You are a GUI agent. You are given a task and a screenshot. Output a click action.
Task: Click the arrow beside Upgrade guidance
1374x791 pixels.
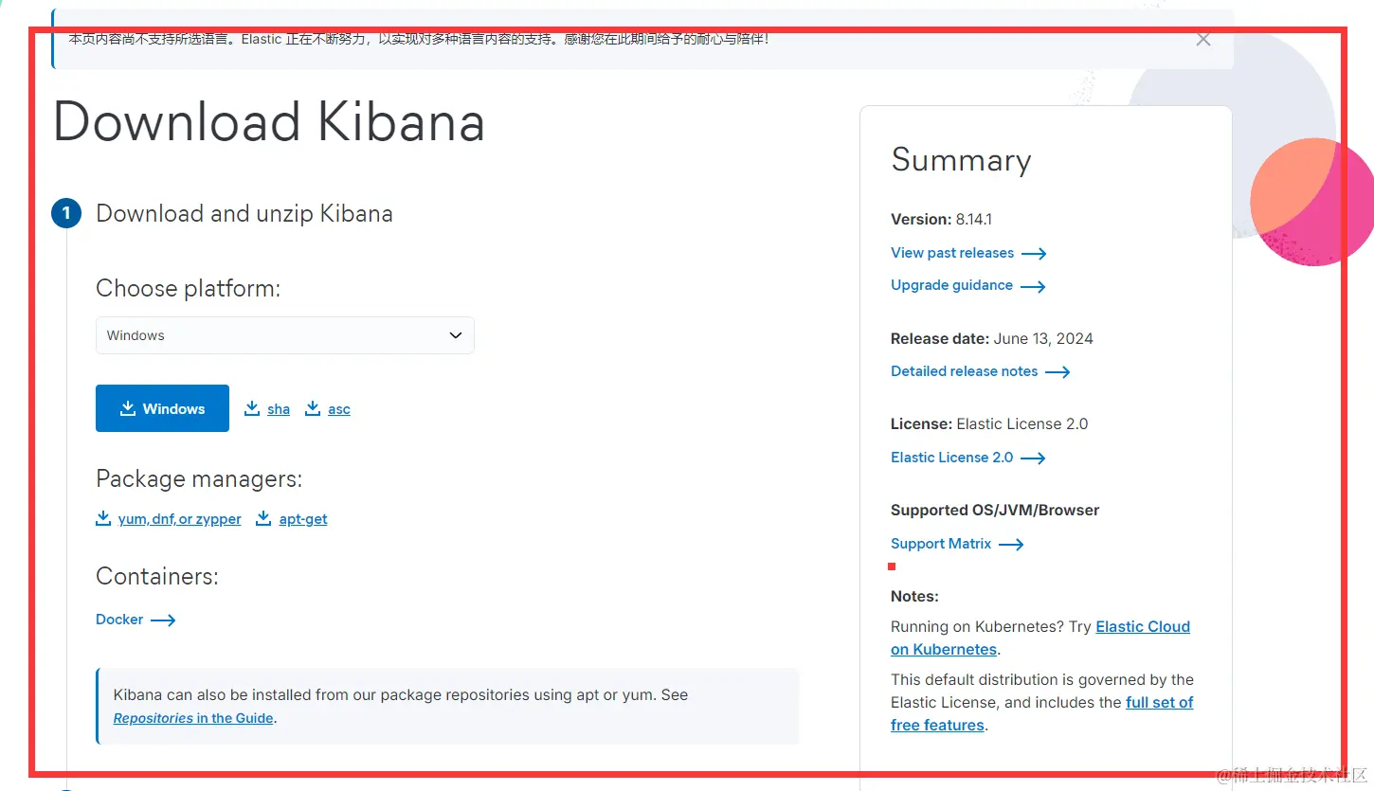1033,286
